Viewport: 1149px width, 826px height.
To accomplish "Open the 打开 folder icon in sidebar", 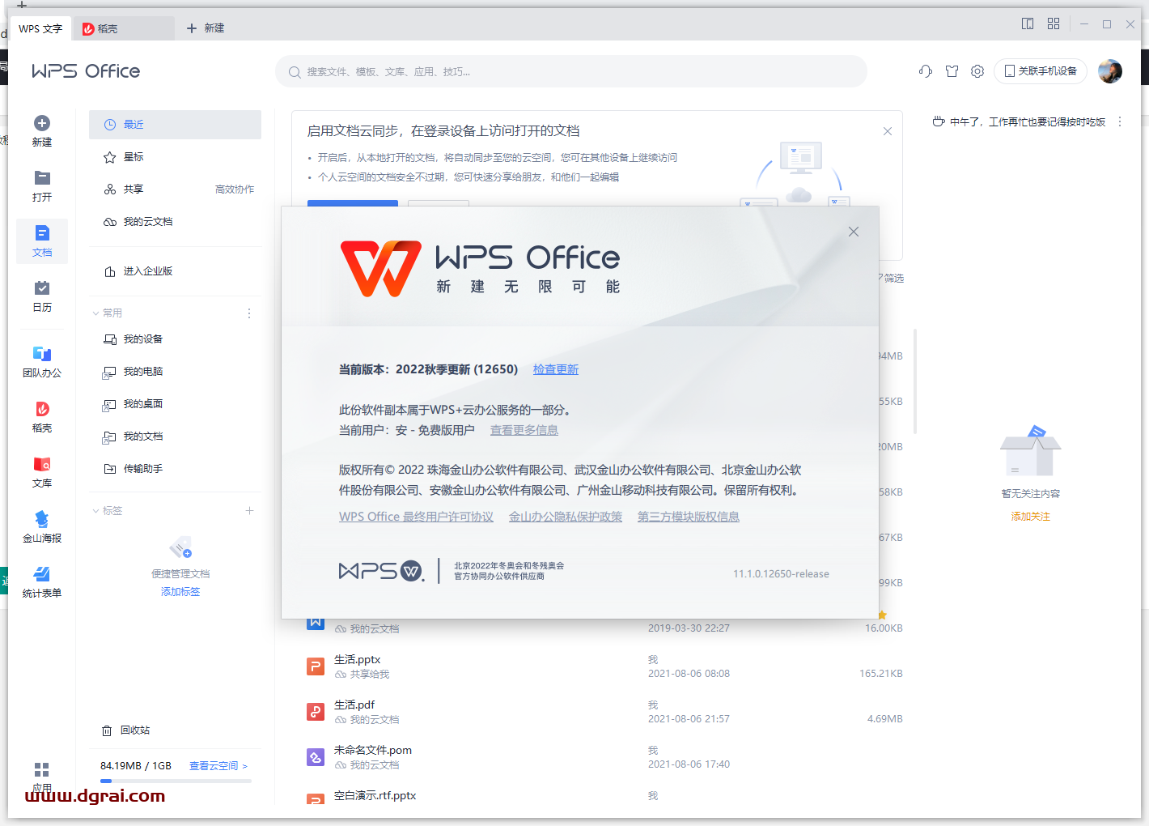I will (42, 177).
